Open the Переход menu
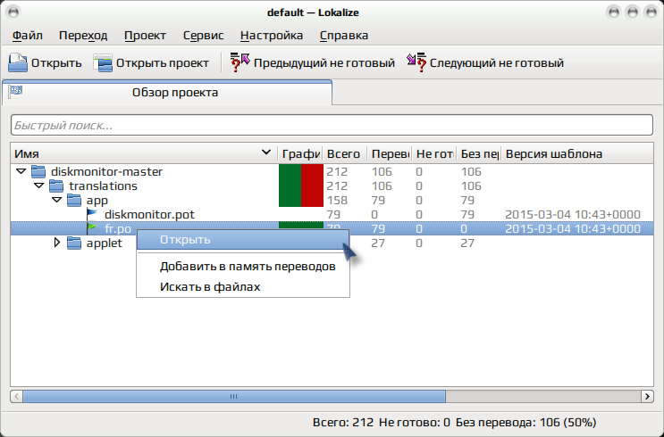This screenshot has width=664, height=437. pos(83,36)
